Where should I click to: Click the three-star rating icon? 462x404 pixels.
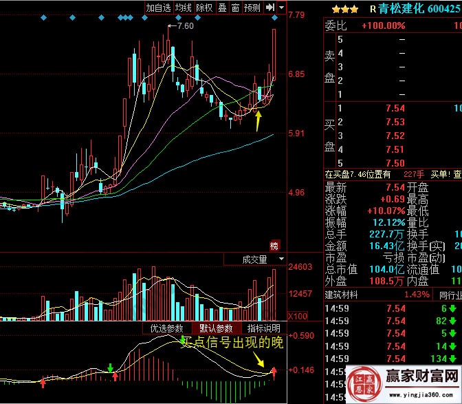tap(344, 9)
